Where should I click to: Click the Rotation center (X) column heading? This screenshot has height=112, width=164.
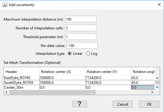click(x=62, y=72)
